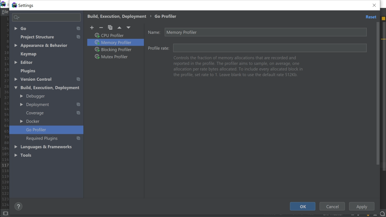Open the File menu behind the dialog
Screen dimensions: 386x217
(x=5, y=12)
